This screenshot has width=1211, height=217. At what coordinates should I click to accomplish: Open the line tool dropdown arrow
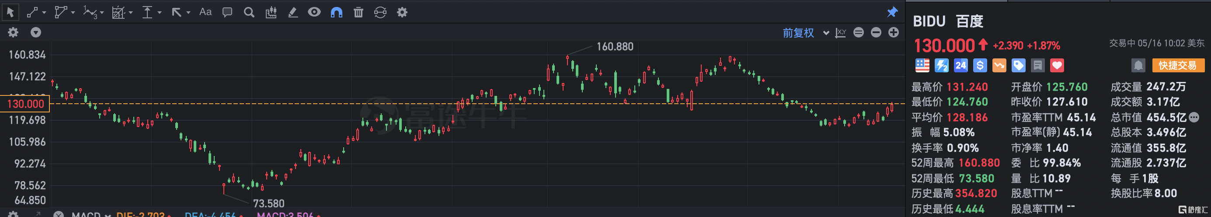click(44, 13)
